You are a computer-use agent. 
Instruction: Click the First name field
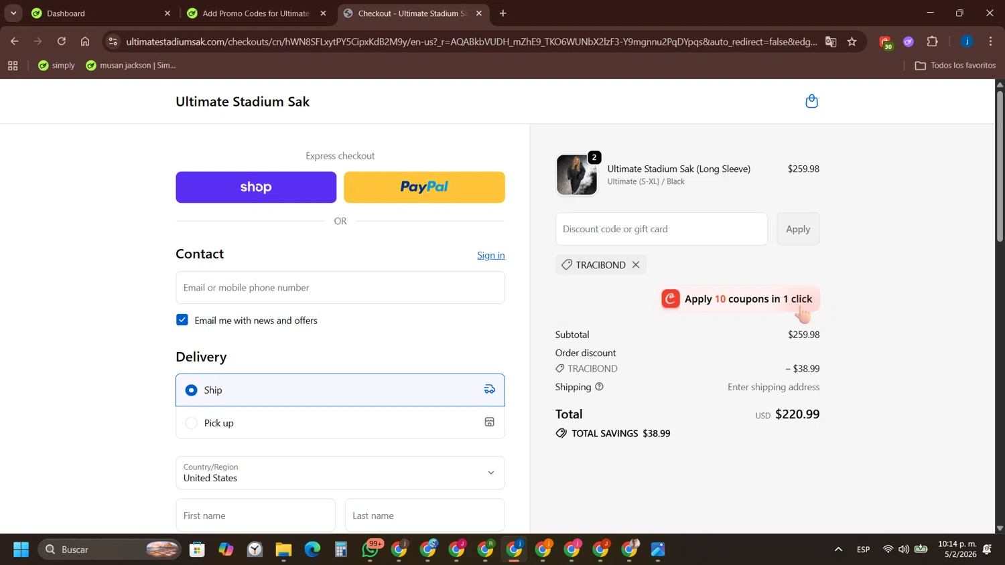pos(255,515)
